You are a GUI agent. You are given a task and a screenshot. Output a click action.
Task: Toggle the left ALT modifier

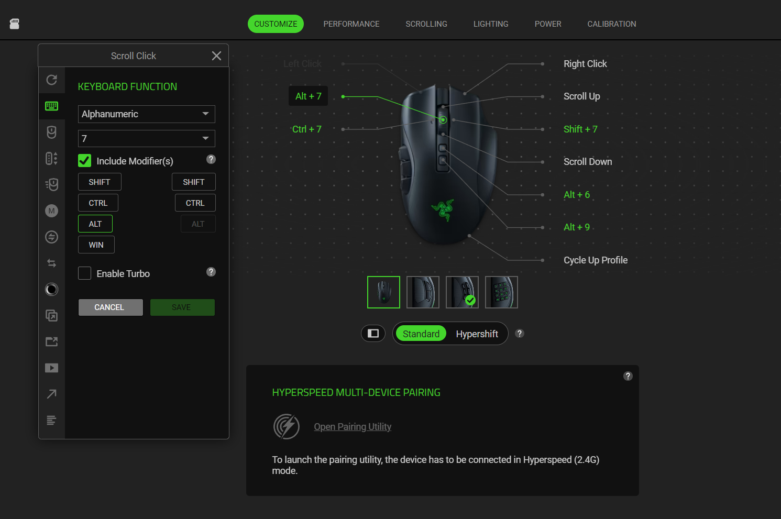tap(95, 224)
